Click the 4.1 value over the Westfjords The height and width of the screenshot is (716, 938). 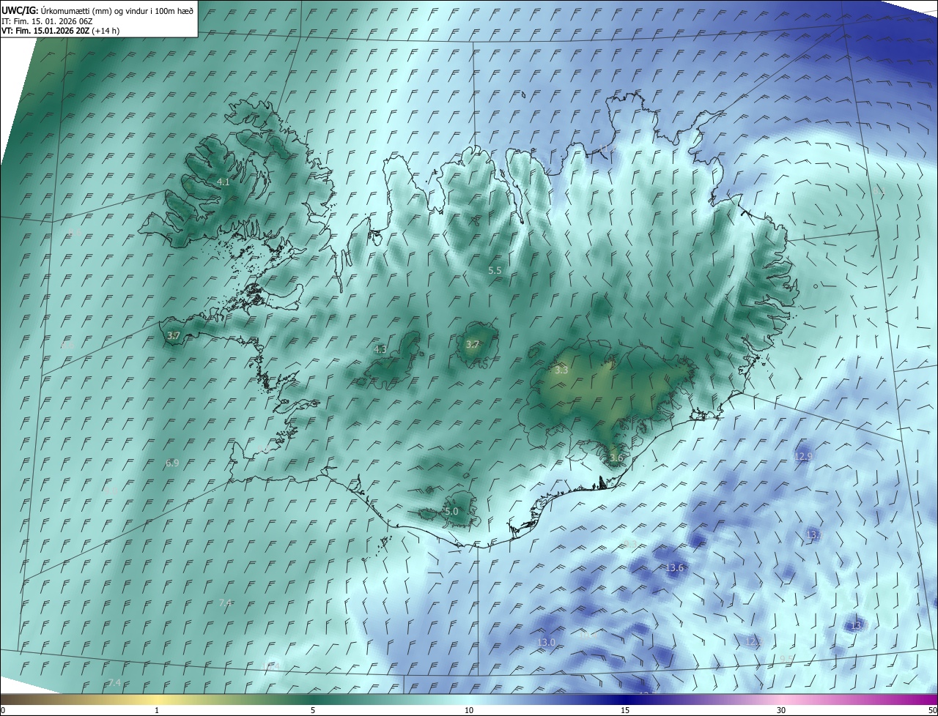pos(224,182)
